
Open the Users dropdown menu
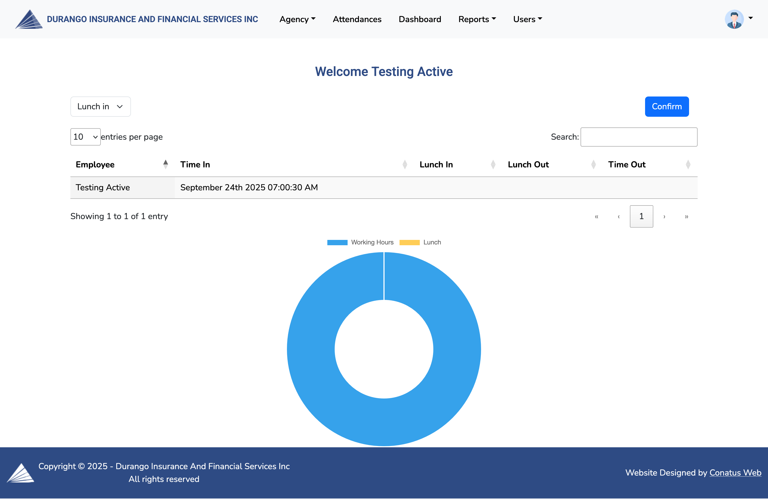527,19
